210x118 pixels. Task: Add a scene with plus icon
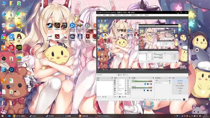98,97
